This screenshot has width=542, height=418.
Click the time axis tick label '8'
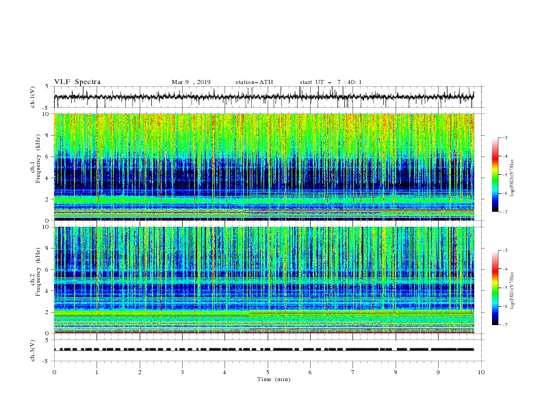[396, 372]
